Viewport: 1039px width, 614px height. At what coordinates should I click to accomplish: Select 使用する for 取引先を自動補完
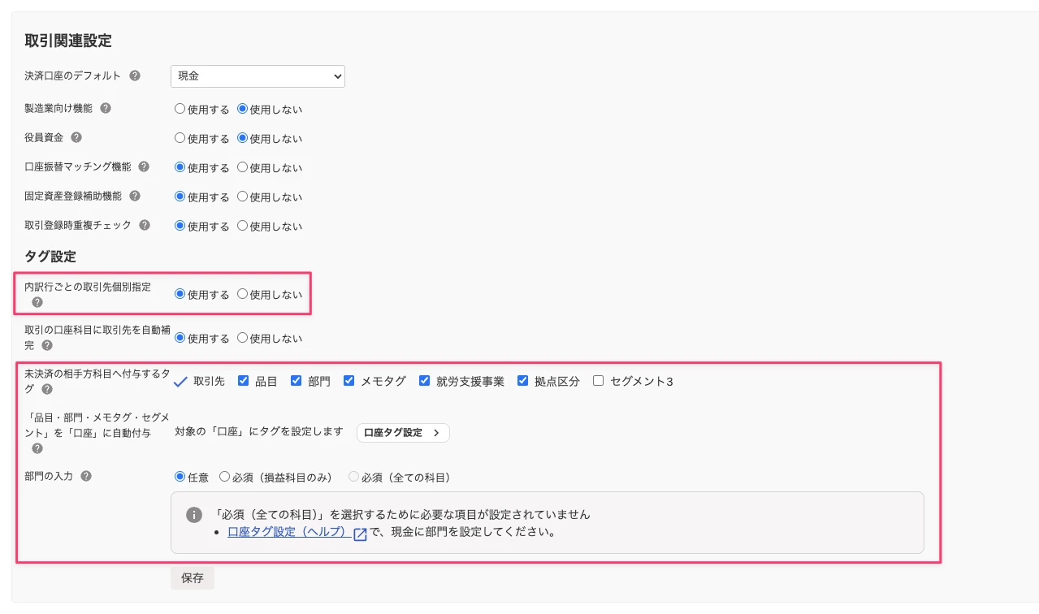(x=180, y=338)
